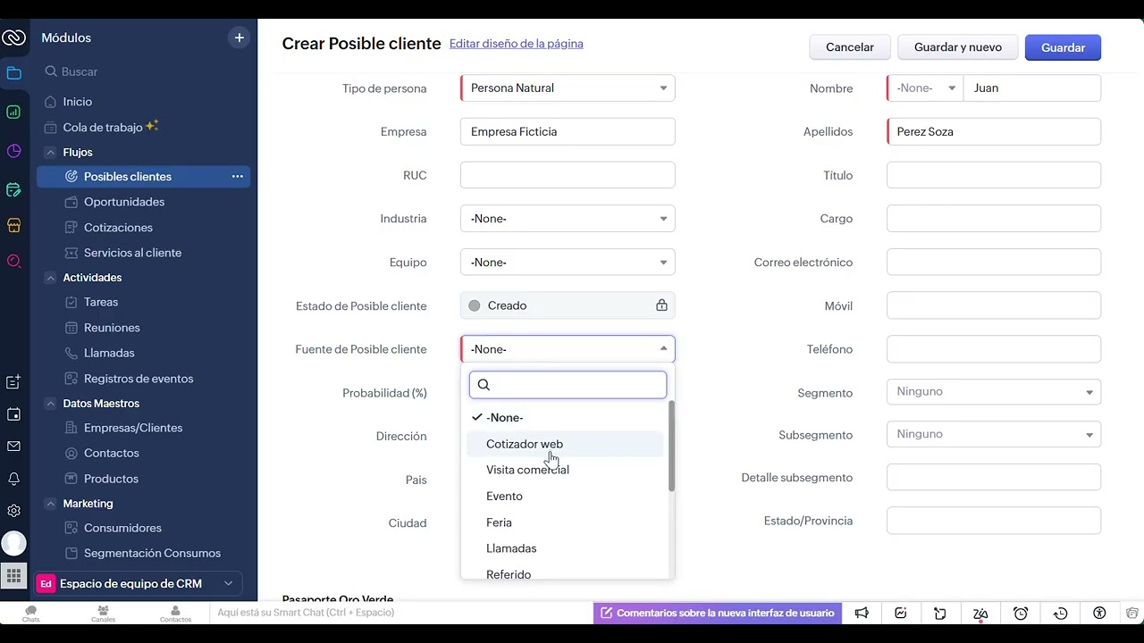Open the three-dots menu on Posibles clientes
Screen dimensions: 1144x643
point(238,177)
